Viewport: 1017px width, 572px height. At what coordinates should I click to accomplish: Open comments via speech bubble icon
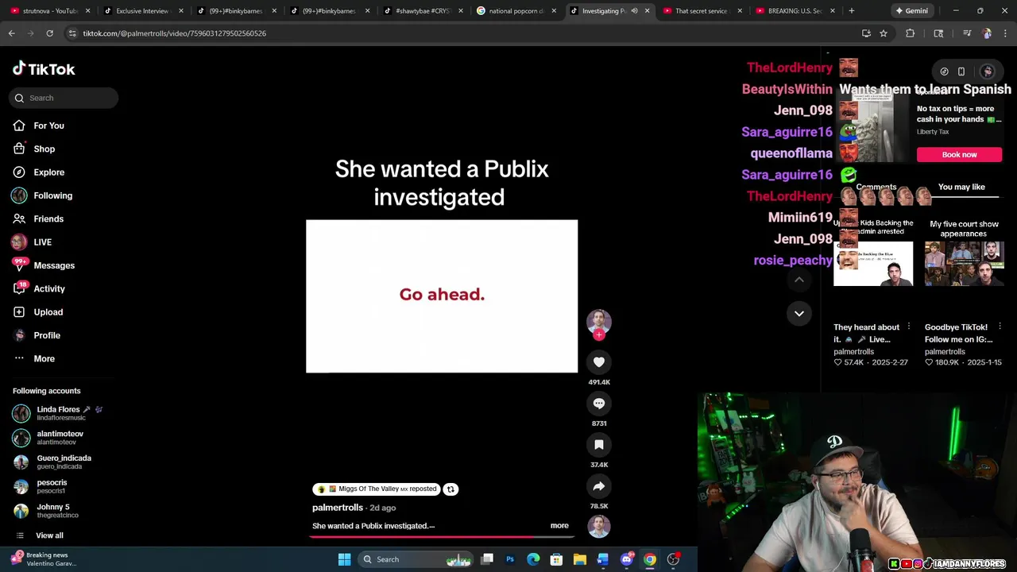[x=599, y=404]
